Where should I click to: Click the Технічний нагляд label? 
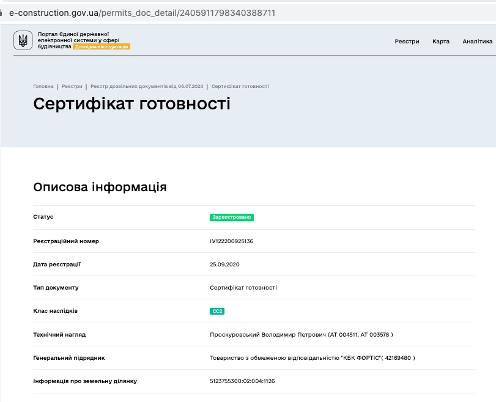pos(59,335)
